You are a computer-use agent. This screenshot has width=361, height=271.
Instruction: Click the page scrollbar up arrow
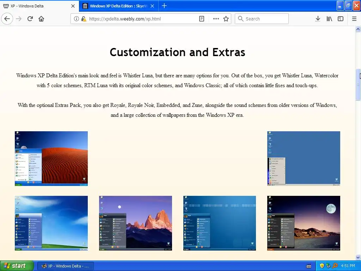tap(358, 29)
